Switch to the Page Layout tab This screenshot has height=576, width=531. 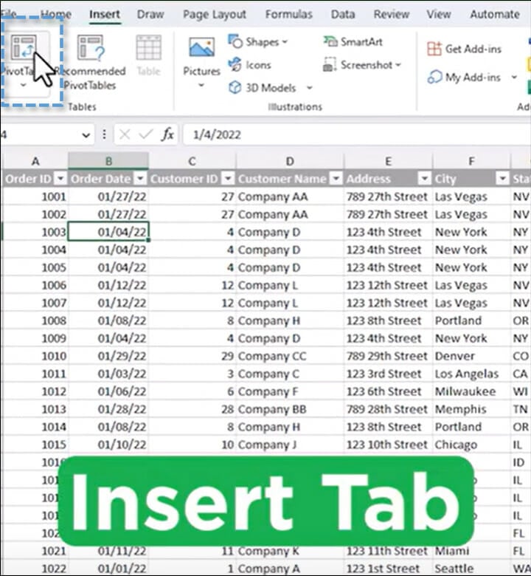click(216, 14)
